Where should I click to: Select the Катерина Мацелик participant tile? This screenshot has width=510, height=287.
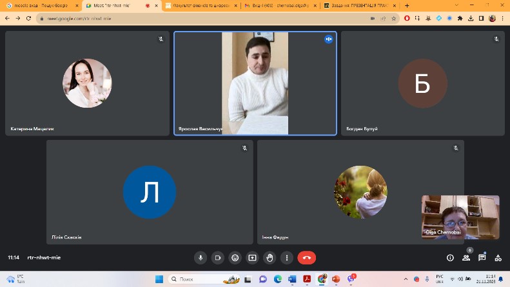[87, 83]
